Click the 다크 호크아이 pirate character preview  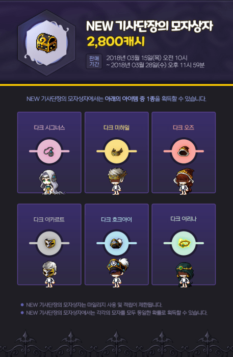(117, 273)
